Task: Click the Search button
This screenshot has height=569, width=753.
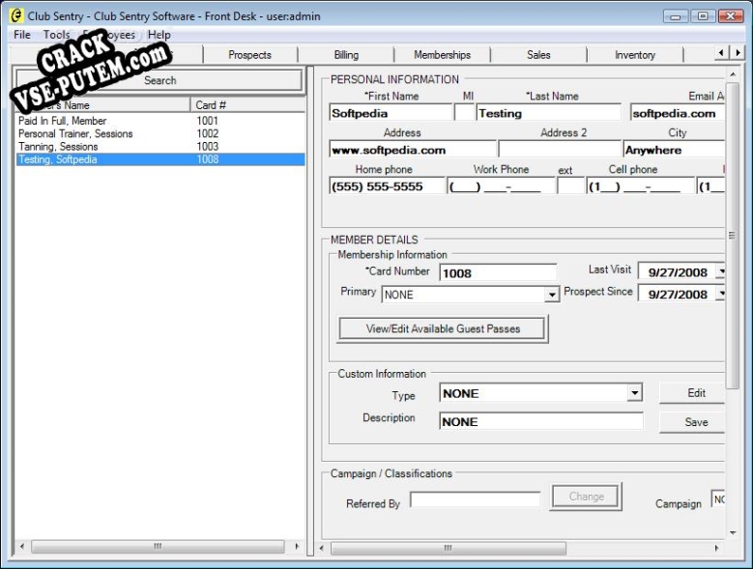Action: click(159, 80)
